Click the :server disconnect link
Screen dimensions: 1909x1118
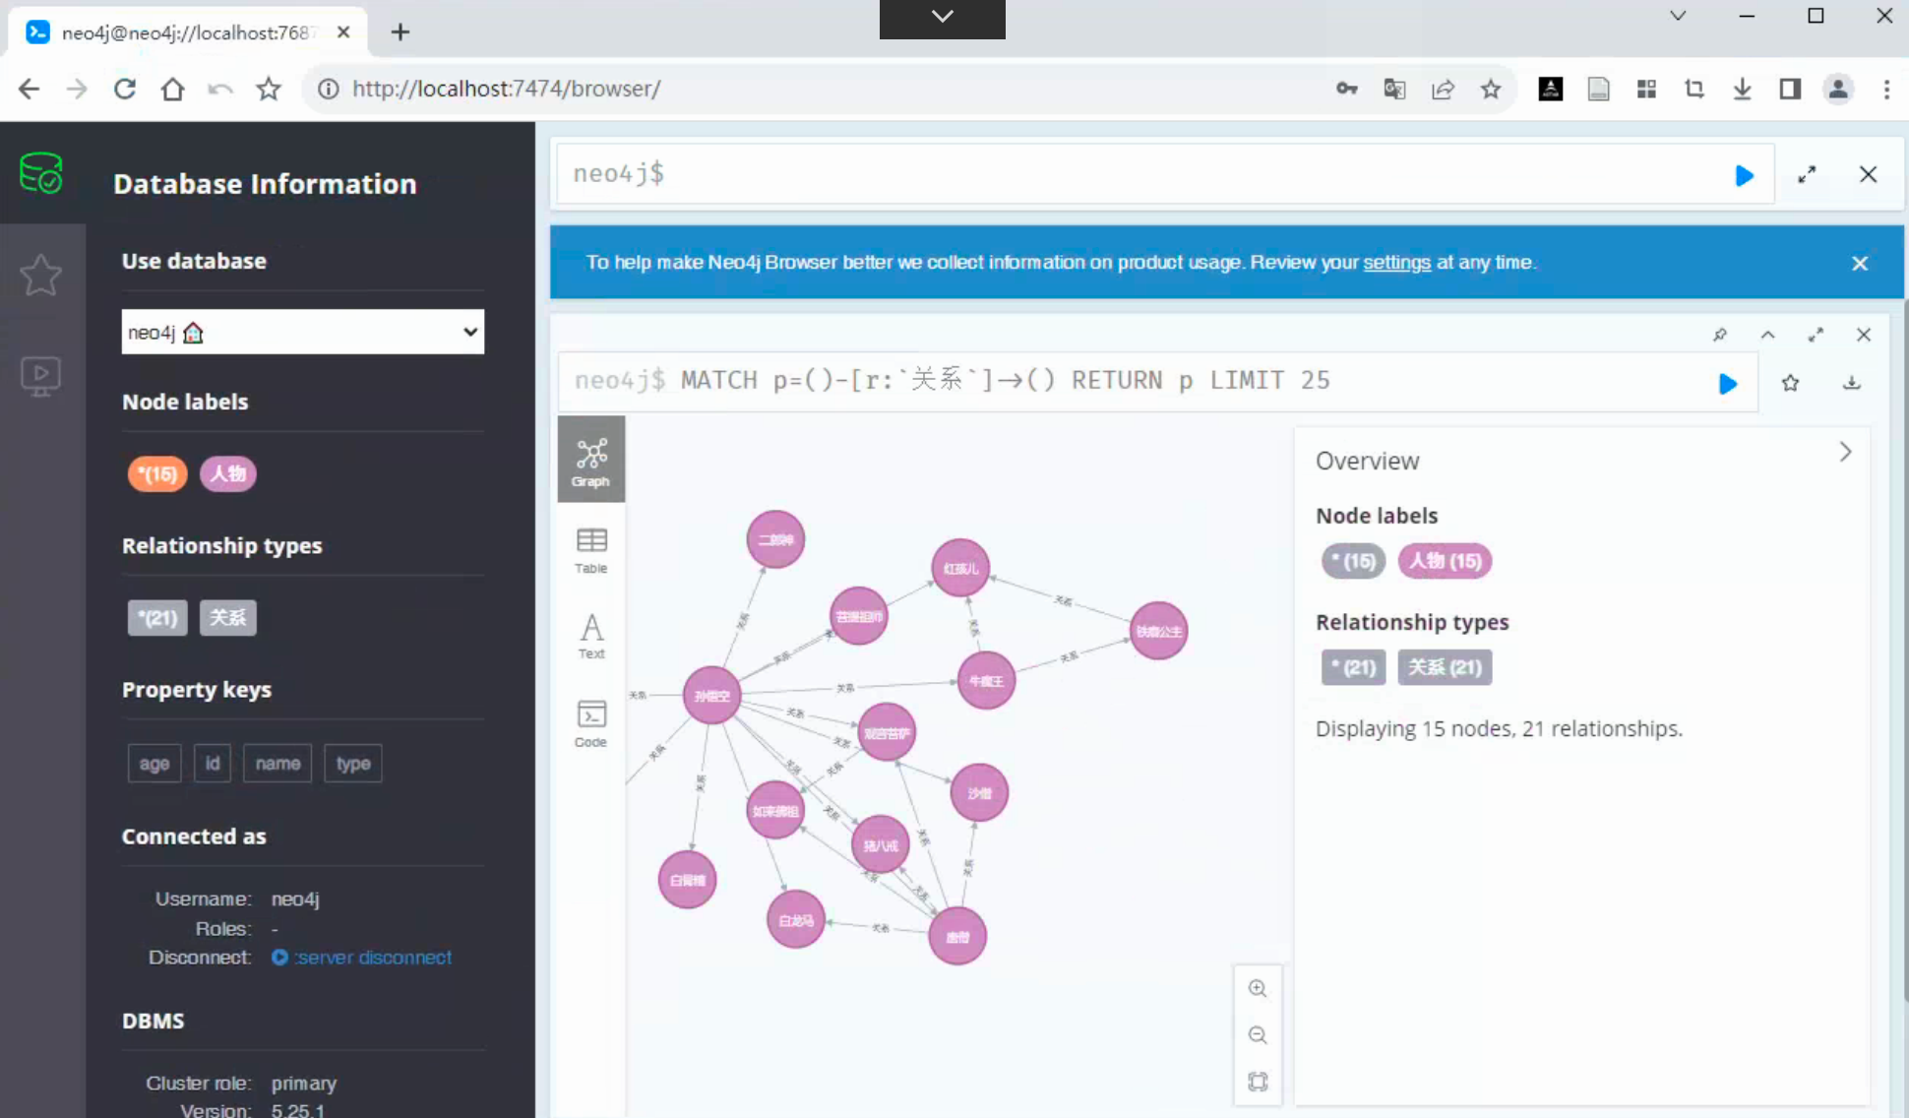pyautogui.click(x=372, y=958)
